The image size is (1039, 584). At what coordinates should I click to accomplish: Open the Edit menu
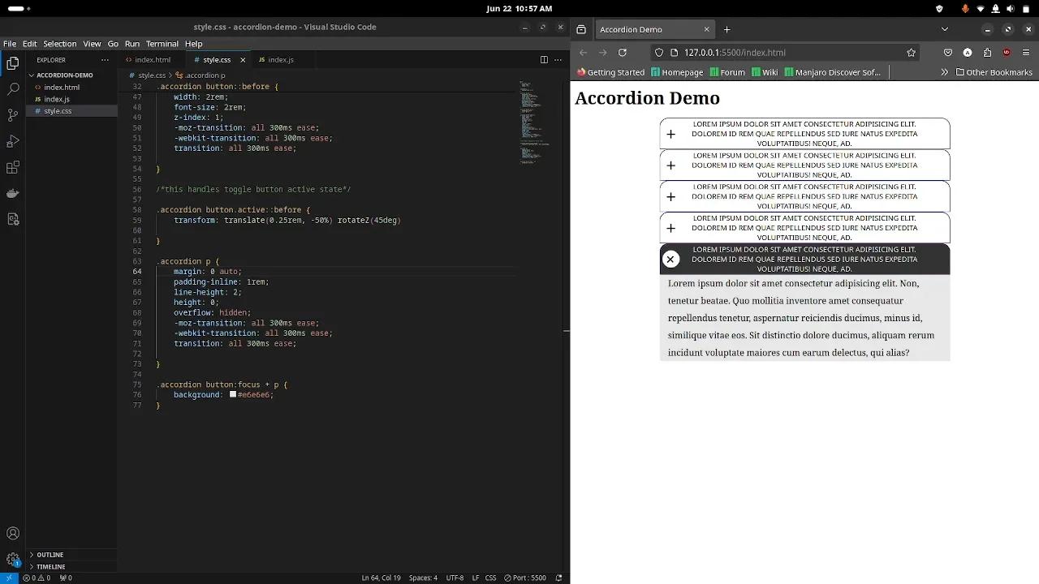tap(30, 44)
